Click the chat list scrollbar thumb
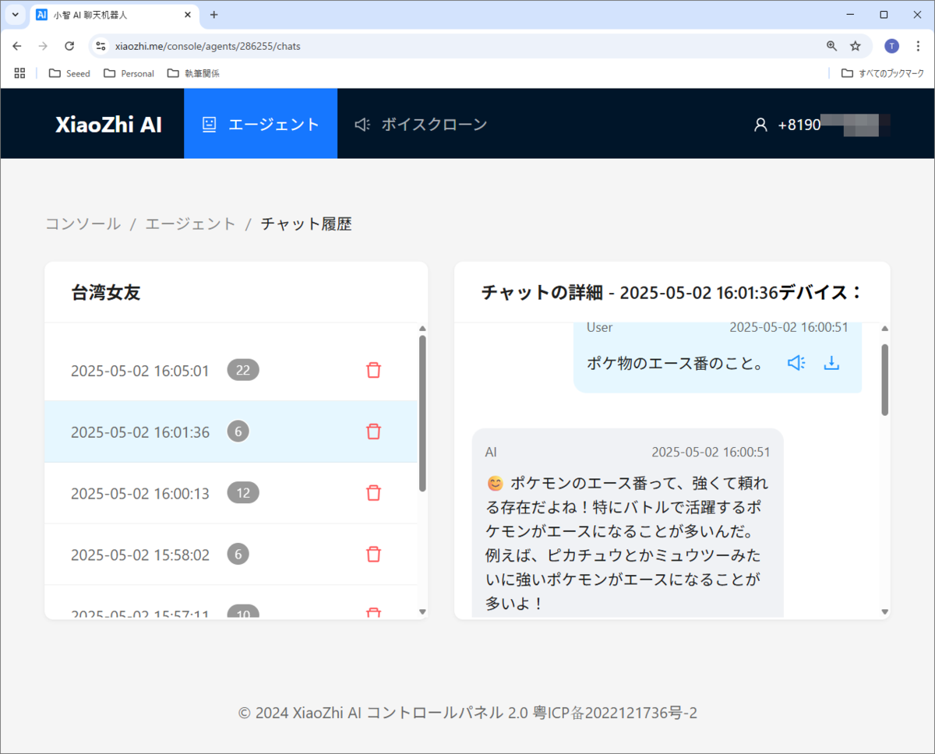Viewport: 935px width, 754px height. (422, 413)
